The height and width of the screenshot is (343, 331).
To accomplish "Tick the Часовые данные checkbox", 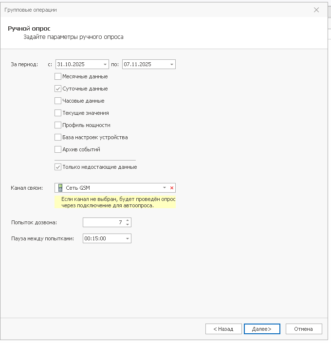I will point(58,101).
